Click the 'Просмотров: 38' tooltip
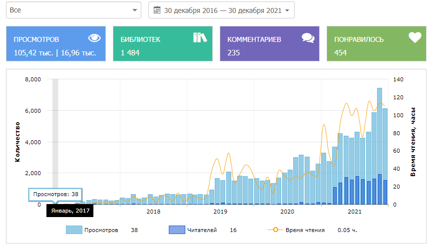 55,194
